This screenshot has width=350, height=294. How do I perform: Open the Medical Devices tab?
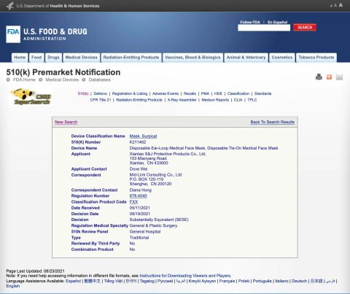click(82, 58)
